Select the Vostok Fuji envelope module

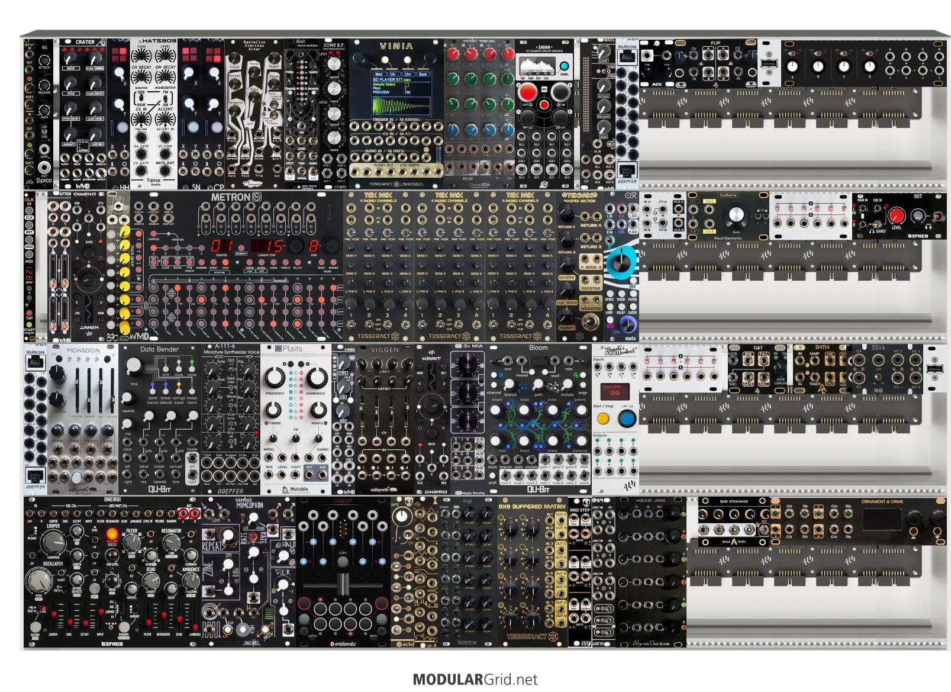(468, 572)
